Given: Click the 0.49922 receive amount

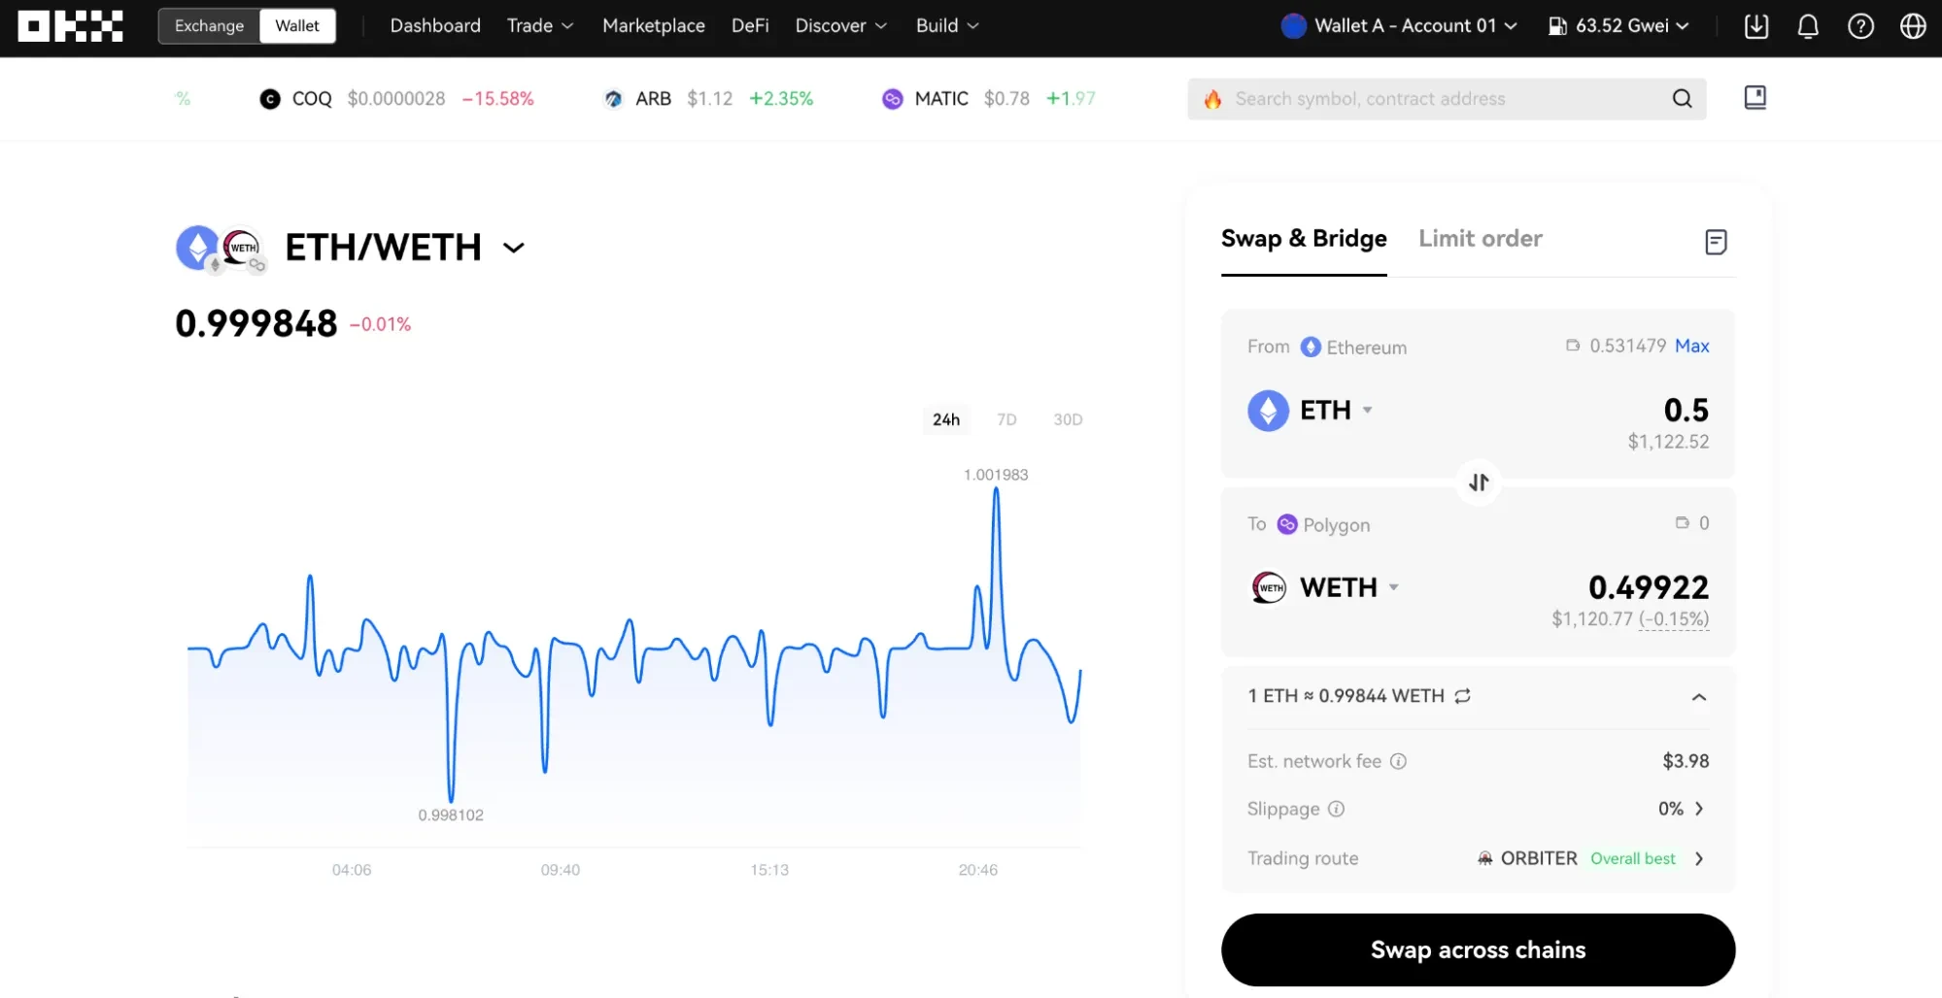Looking at the screenshot, I should [1648, 587].
